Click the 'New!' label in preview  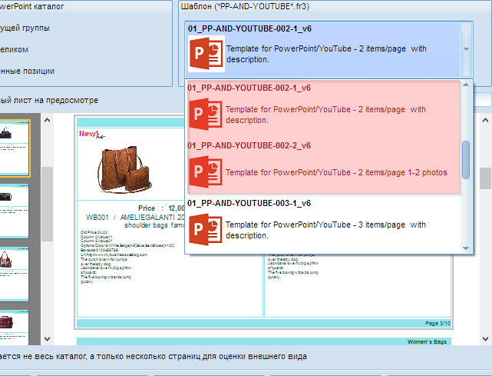tap(88, 134)
